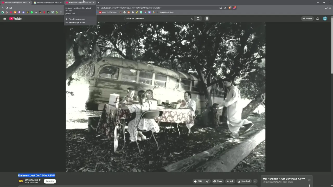Open the browser home page
Image resolution: width=333 pixels, height=187 pixels.
(x=11, y=8)
